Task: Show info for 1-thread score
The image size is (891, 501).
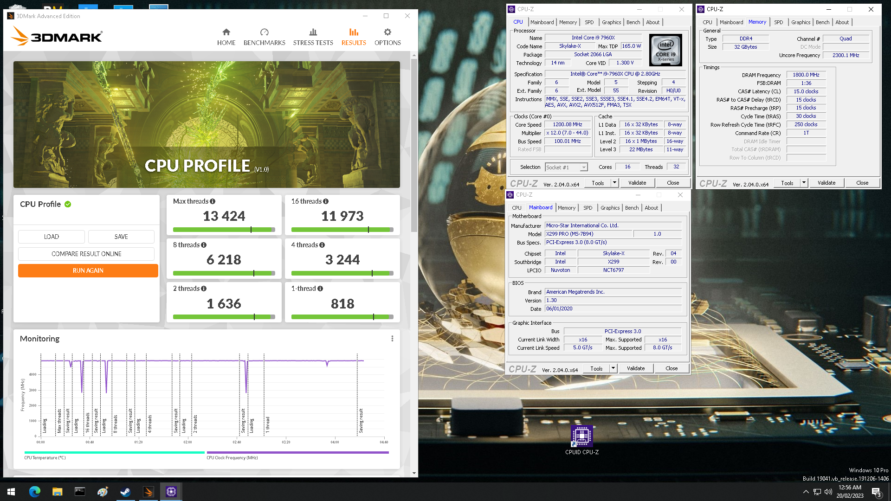Action: click(320, 289)
